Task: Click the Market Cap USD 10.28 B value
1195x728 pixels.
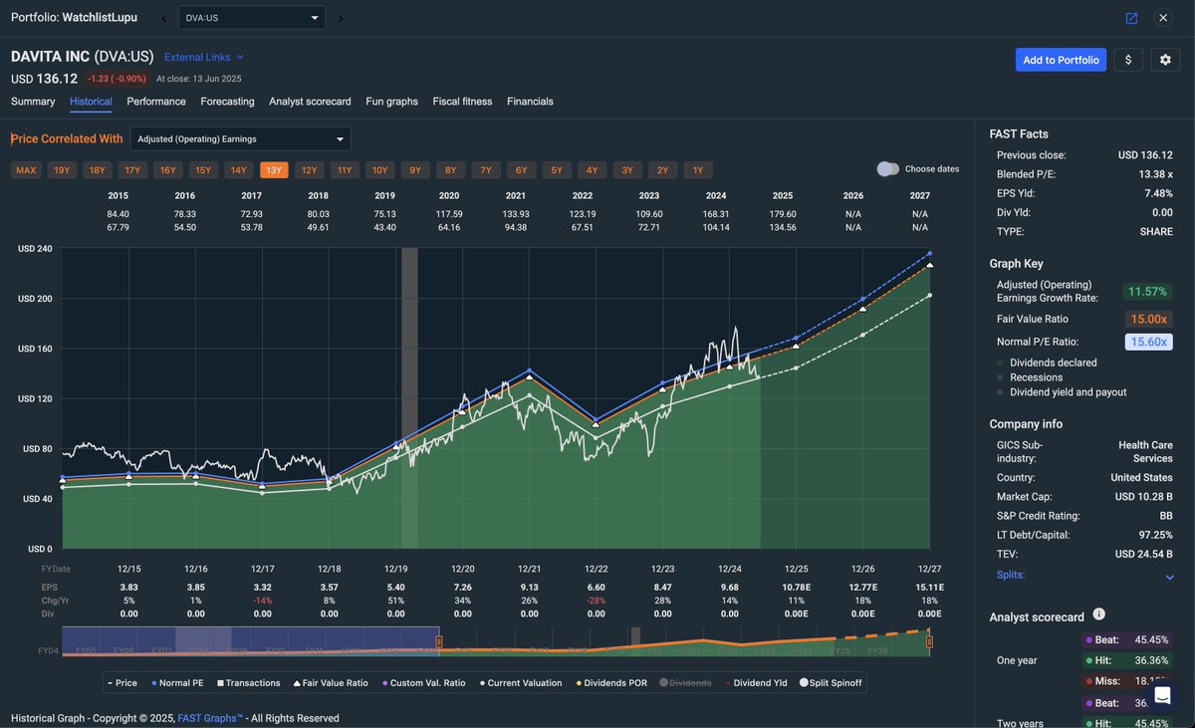Action: tap(1143, 496)
